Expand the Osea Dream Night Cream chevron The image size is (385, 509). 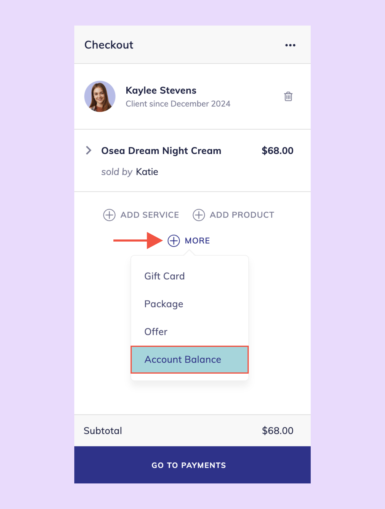tap(88, 150)
